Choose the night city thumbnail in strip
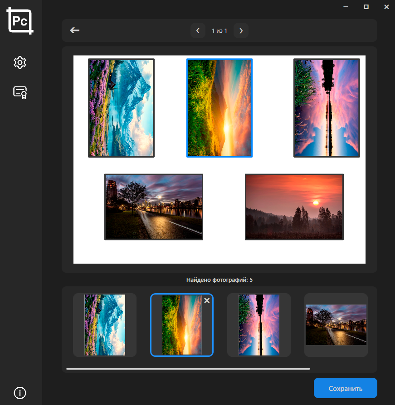Viewport: 395px width, 405px height. click(x=336, y=325)
